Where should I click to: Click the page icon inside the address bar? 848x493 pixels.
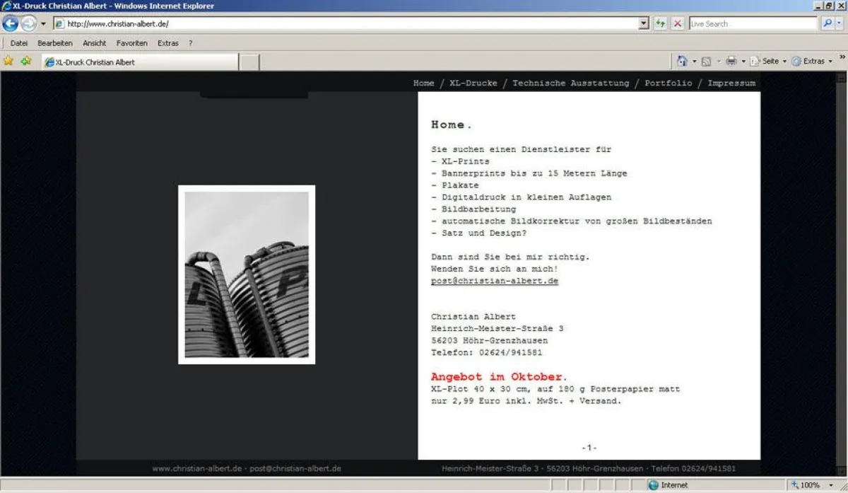coord(58,23)
